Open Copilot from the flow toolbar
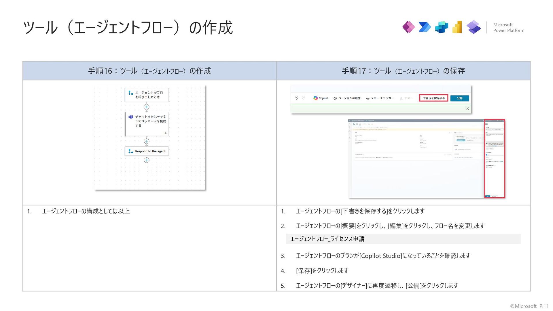 click(x=321, y=98)
